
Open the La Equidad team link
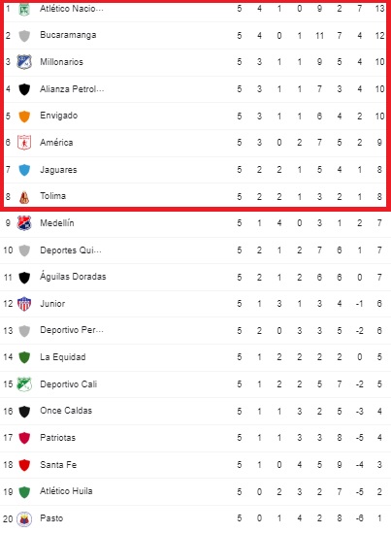[x=63, y=357]
